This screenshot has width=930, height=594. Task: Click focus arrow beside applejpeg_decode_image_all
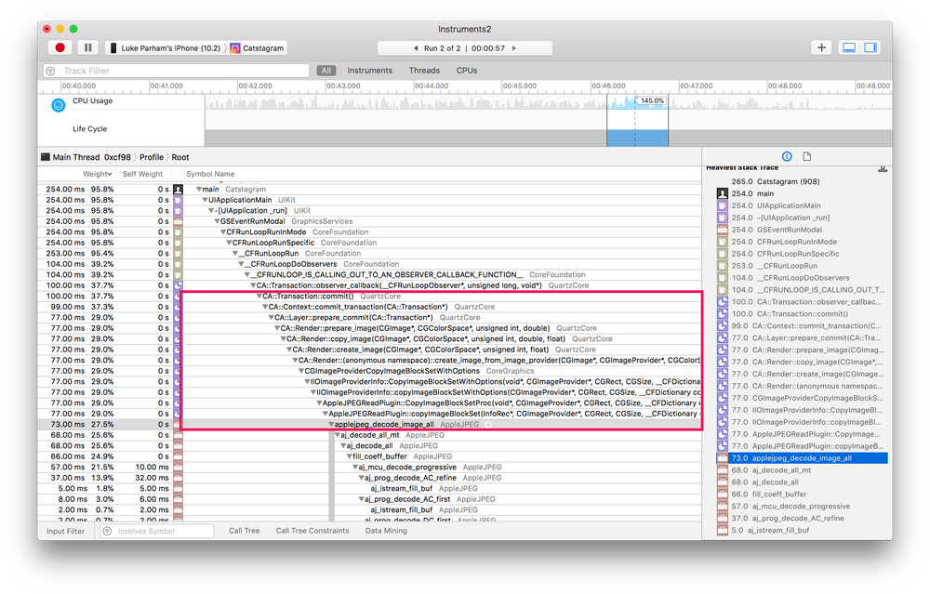point(489,425)
